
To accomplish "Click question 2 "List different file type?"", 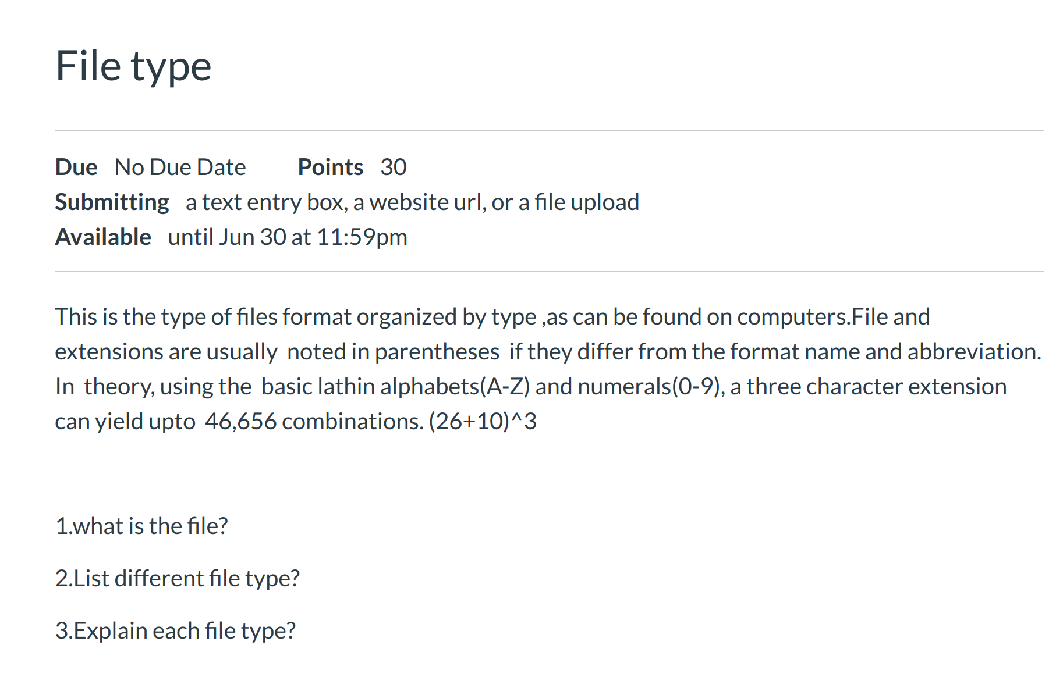I will pos(178,579).
